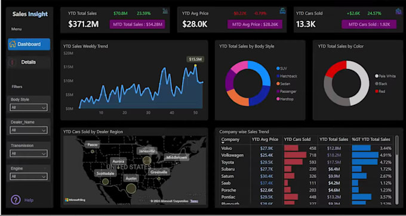Click the red slice of the color donut
This screenshot has height=216, width=406.
335,68
